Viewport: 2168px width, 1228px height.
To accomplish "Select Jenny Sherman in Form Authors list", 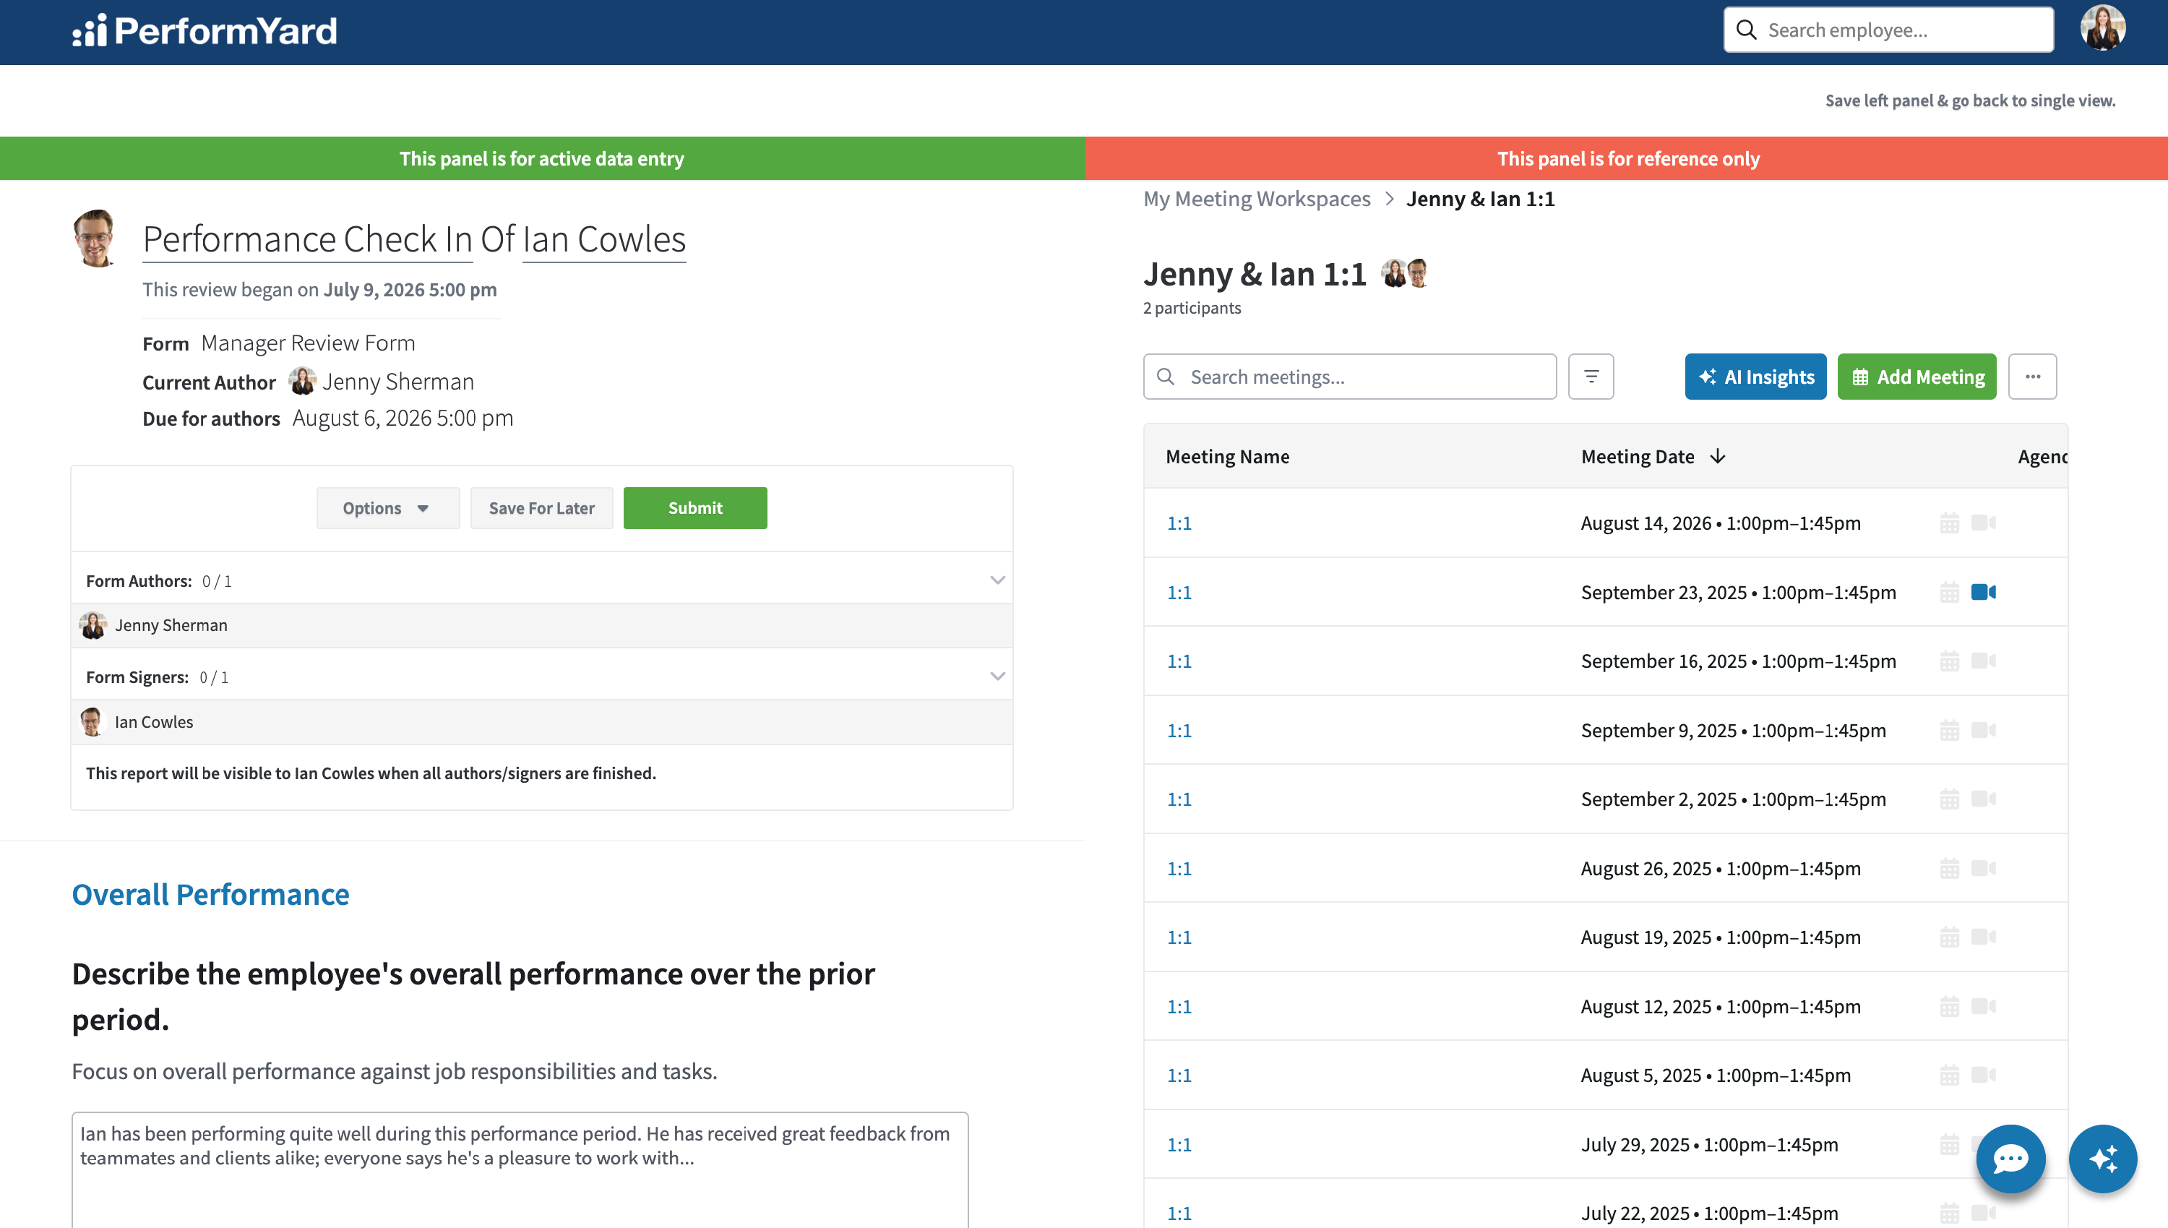I will click(x=541, y=625).
